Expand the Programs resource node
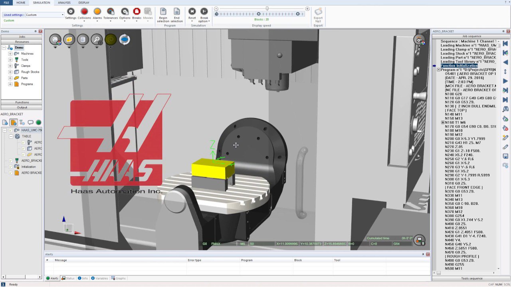 10,84
